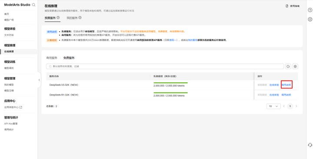
Task: Click 在线体验 for DeepSeek-R1-32K
Action: [274, 95]
